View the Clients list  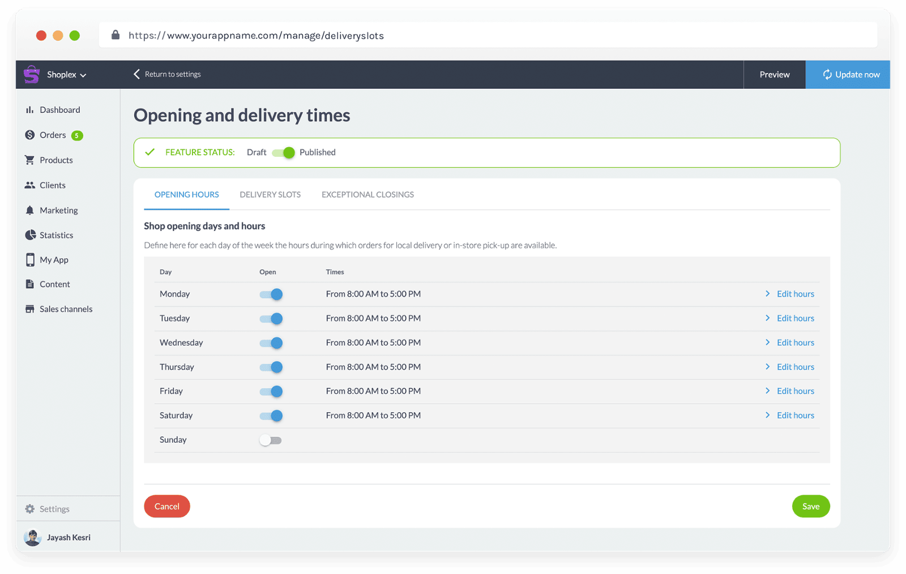[x=52, y=185]
